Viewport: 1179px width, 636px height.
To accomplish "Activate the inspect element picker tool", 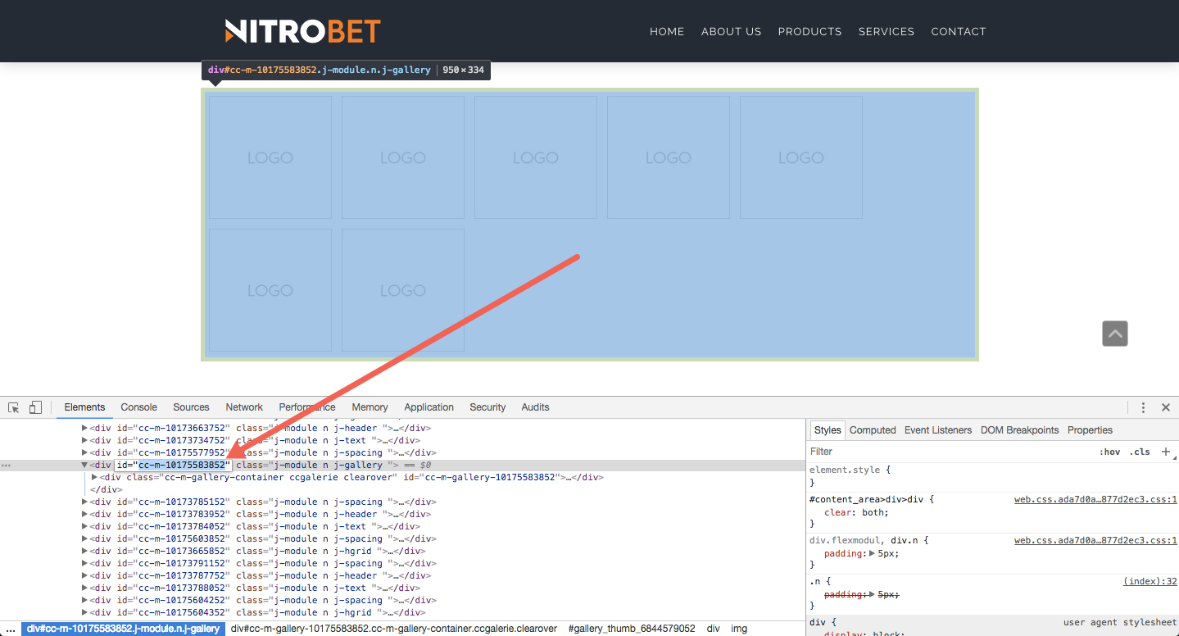I will (x=14, y=407).
